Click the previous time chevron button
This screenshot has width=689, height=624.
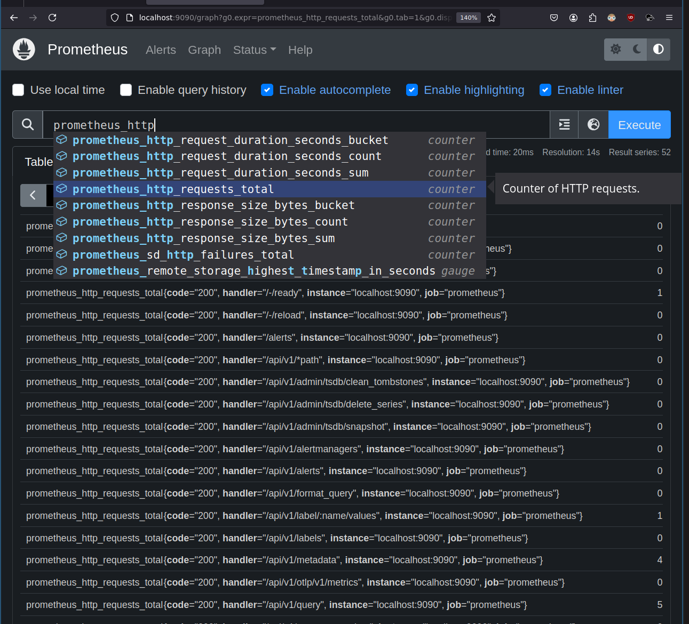(x=33, y=195)
